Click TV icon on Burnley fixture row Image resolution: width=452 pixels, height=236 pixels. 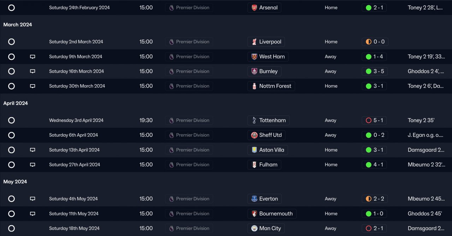[x=32, y=72]
